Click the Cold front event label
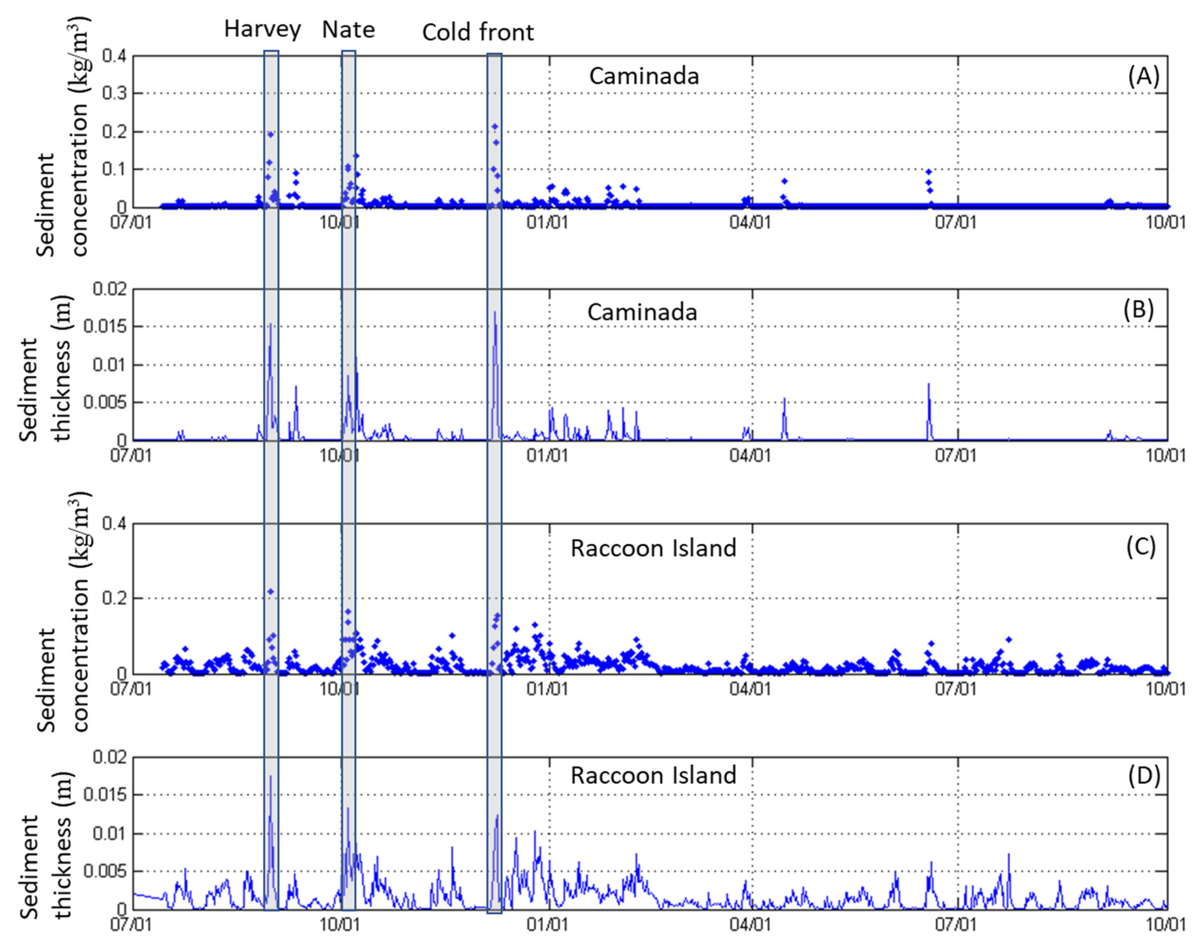Viewport: 1197px width, 944px height. tap(478, 33)
